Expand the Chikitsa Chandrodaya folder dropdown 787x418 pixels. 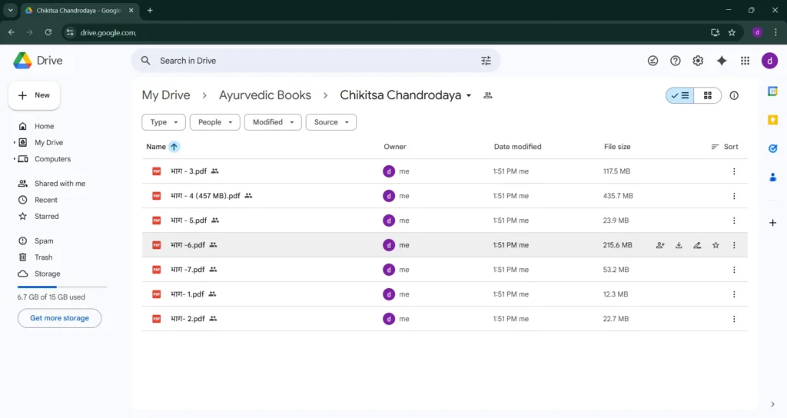pos(469,96)
